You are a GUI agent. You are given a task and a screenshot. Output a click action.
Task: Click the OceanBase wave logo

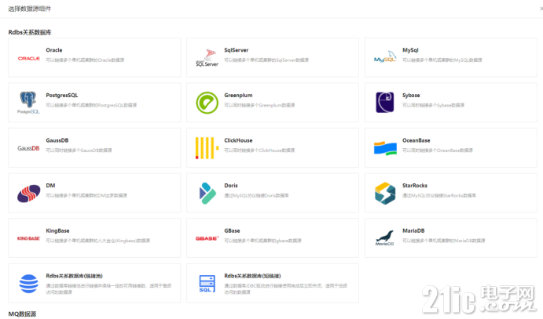[x=385, y=148]
